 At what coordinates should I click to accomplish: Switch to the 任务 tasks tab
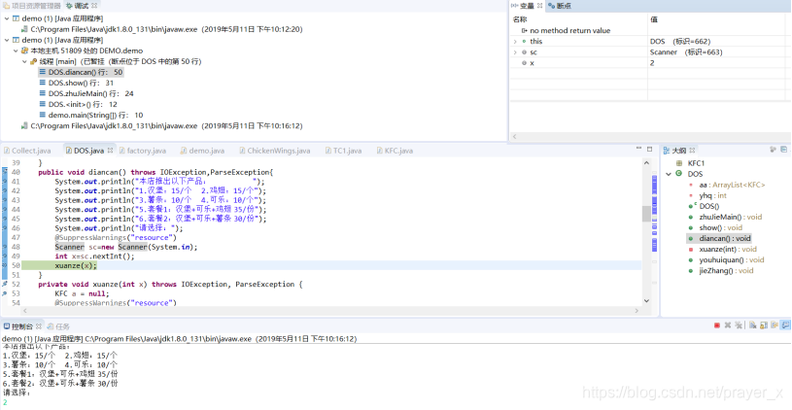(59, 326)
